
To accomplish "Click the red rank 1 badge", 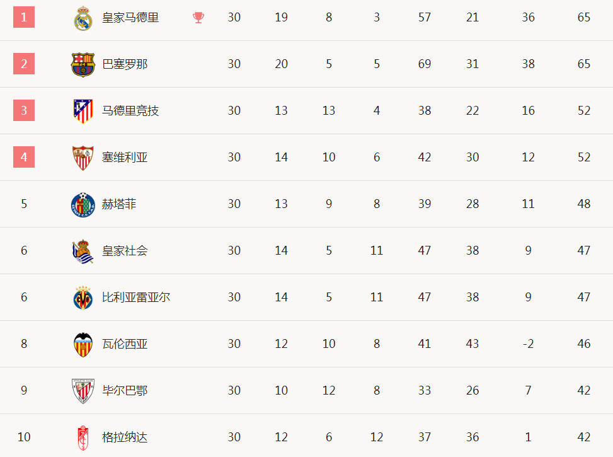I will 24,17.
